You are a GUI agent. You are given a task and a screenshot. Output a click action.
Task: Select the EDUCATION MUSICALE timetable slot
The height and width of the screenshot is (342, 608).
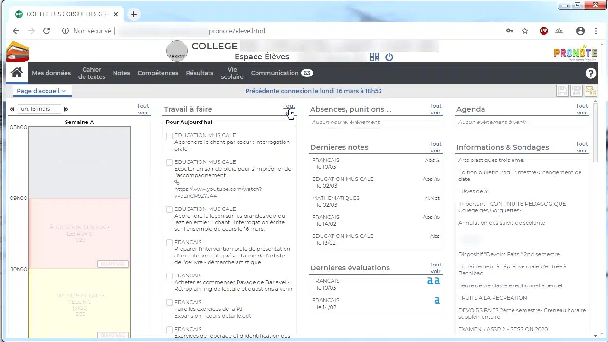[x=80, y=234]
